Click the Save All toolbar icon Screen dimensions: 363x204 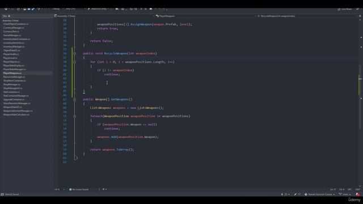click(33, 9)
